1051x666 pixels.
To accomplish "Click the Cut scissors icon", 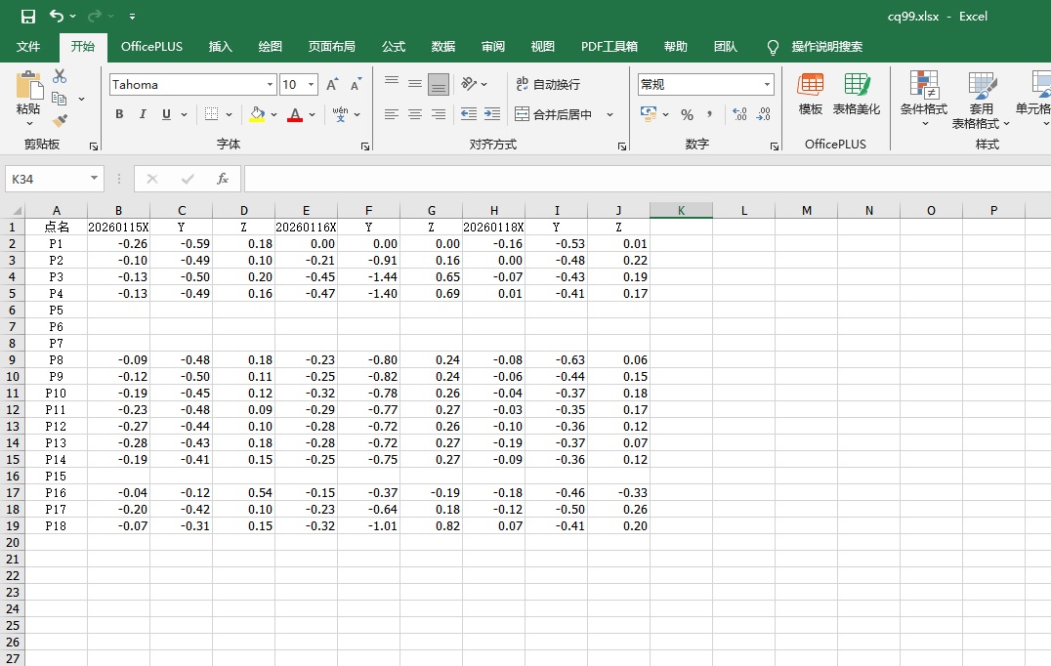I will (60, 76).
